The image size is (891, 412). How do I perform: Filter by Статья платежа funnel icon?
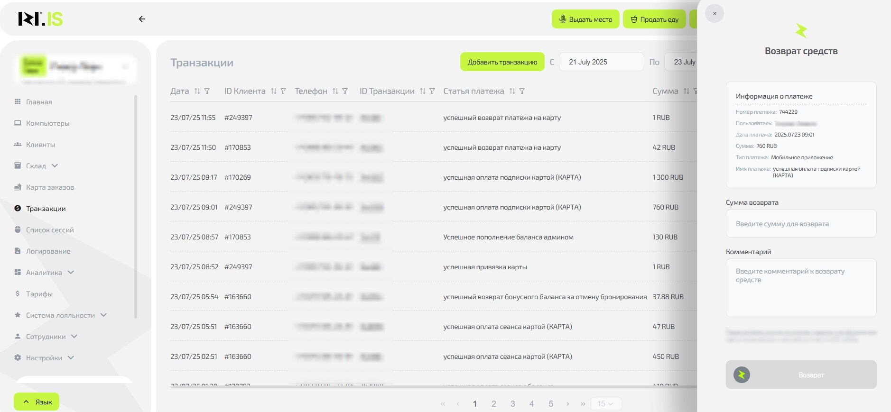[522, 91]
